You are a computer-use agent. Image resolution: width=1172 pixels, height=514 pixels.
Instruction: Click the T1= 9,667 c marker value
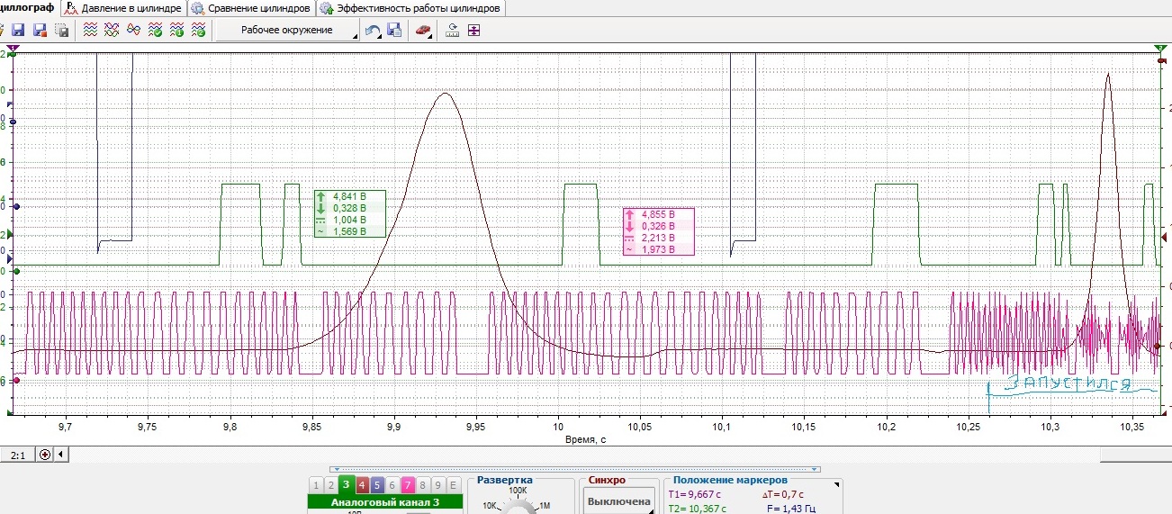(x=695, y=494)
